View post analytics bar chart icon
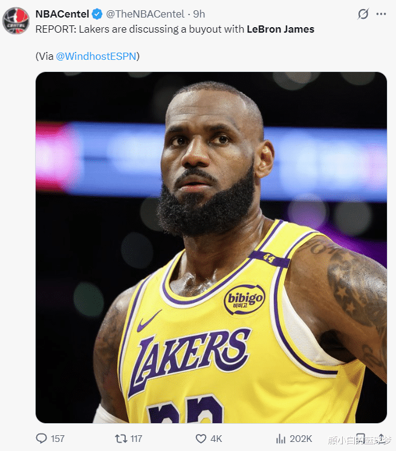 point(281,438)
